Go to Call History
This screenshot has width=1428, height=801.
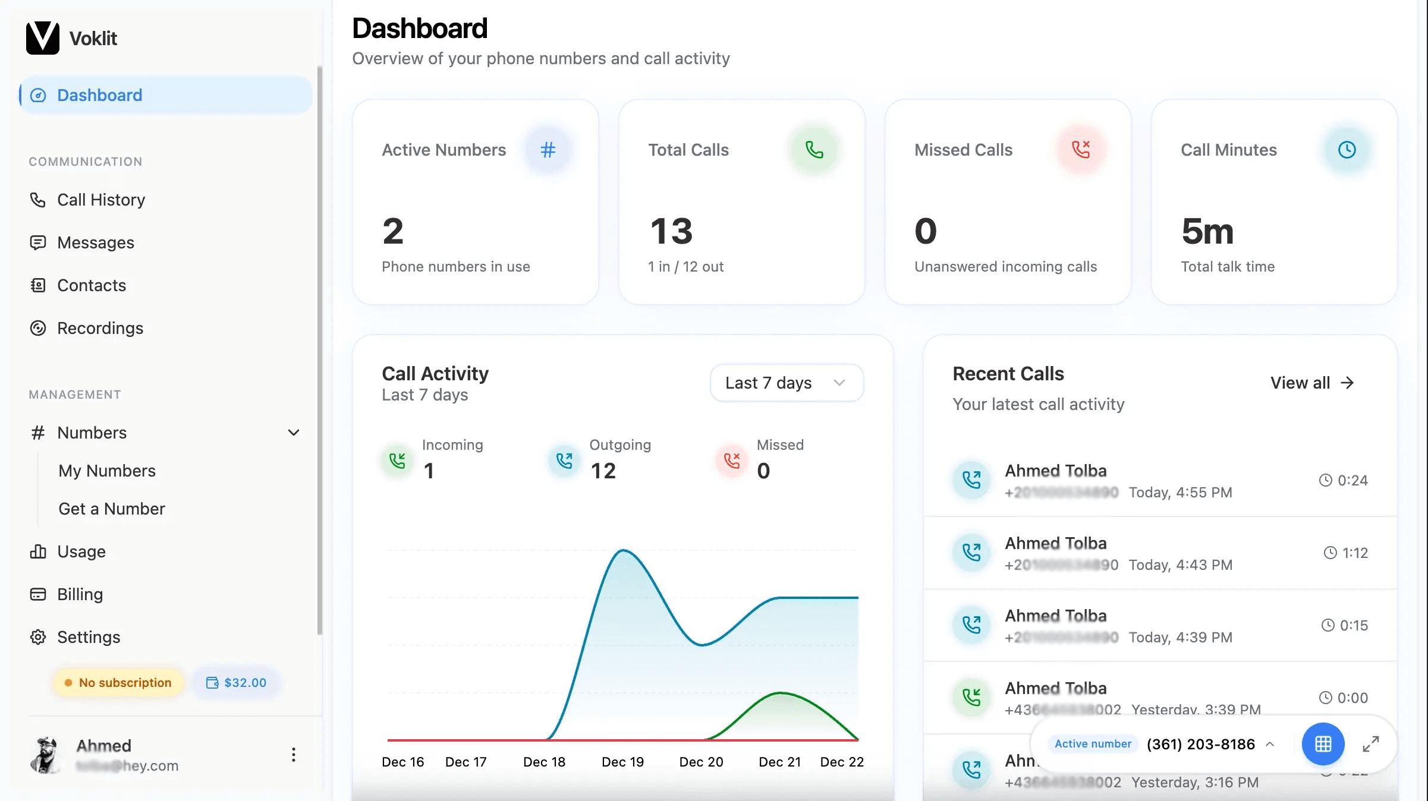click(x=101, y=200)
